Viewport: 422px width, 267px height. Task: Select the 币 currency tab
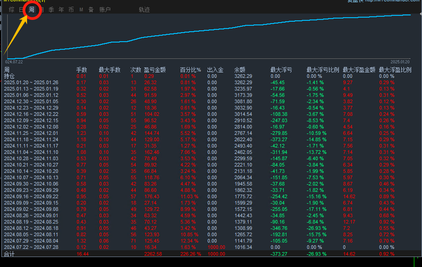(x=71, y=10)
